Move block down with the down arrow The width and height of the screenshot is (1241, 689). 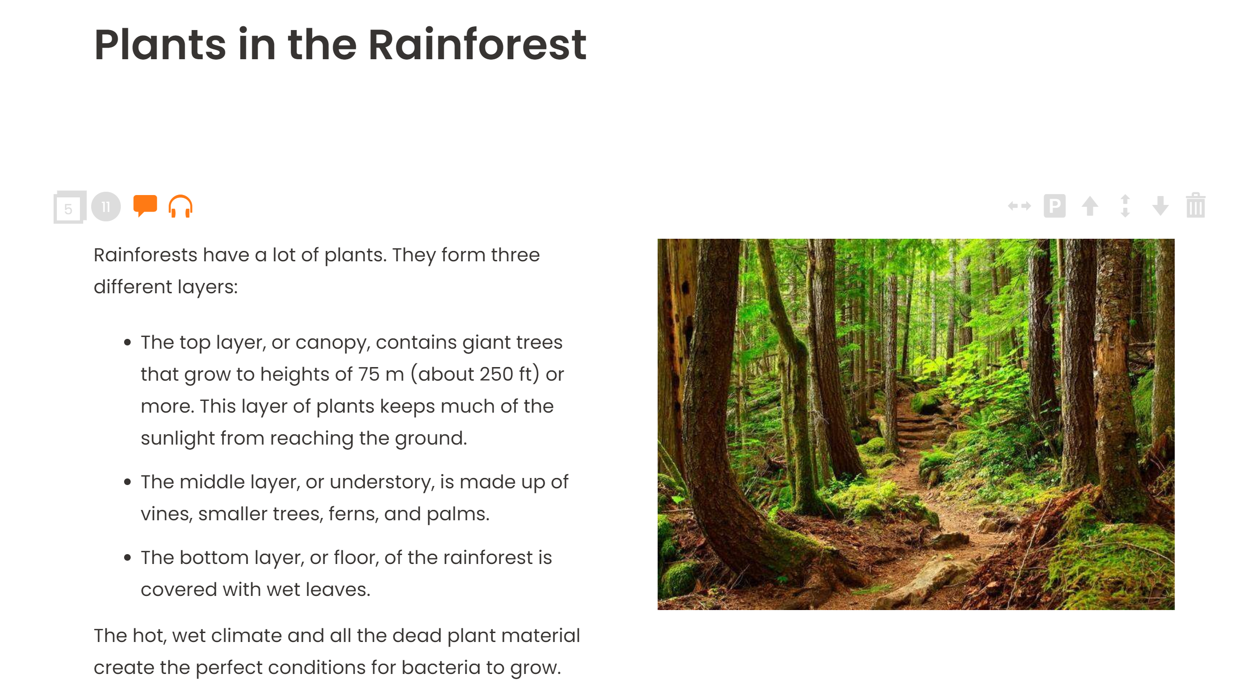[1160, 206]
